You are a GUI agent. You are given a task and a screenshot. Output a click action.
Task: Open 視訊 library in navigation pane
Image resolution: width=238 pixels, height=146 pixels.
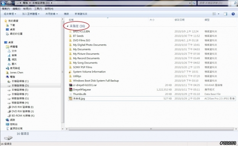tap(14, 60)
